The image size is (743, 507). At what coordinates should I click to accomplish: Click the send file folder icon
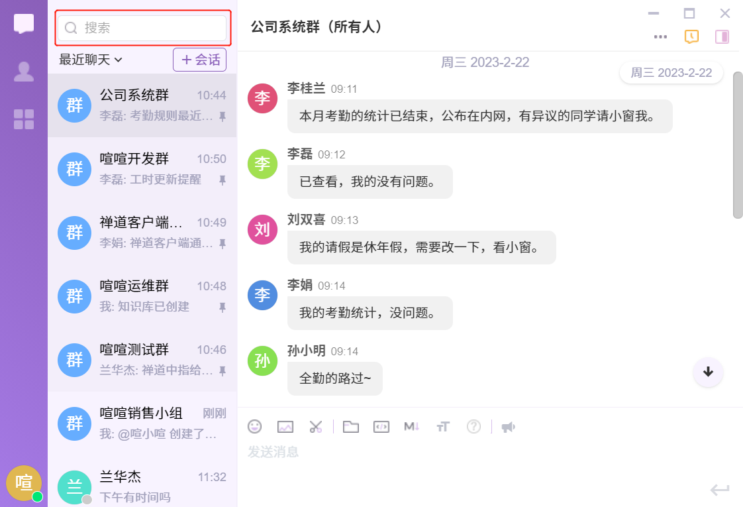350,427
